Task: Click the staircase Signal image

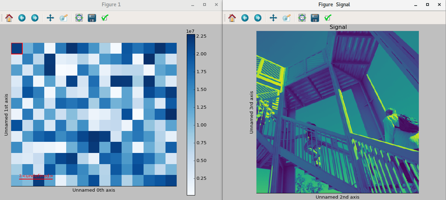Action: click(x=337, y=112)
